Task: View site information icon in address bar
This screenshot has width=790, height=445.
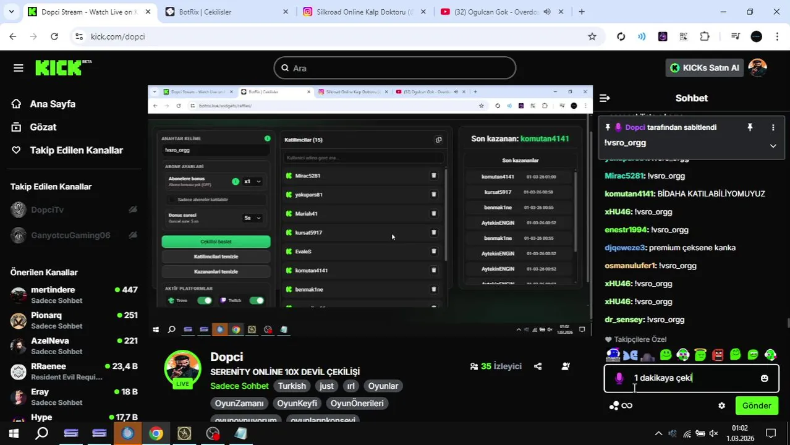Action: [79, 36]
